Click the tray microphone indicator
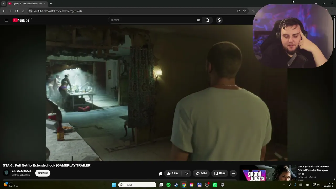 [295, 185]
